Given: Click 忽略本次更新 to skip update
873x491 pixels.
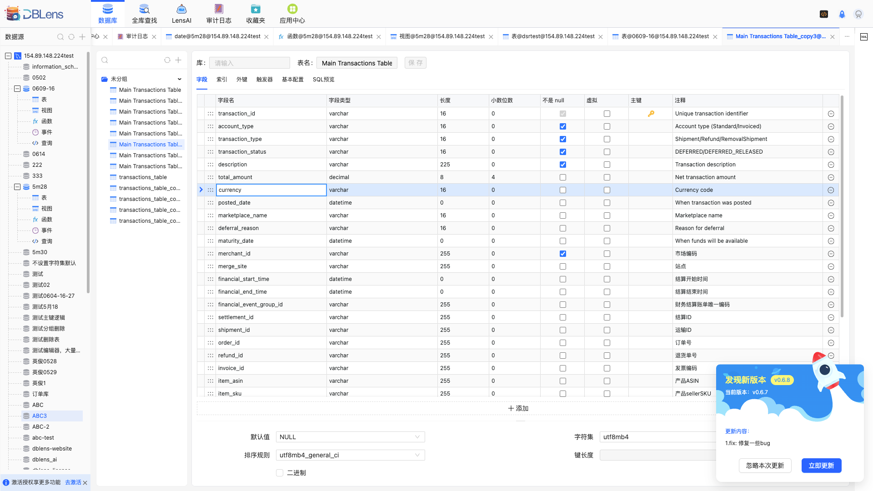Looking at the screenshot, I should (765, 466).
